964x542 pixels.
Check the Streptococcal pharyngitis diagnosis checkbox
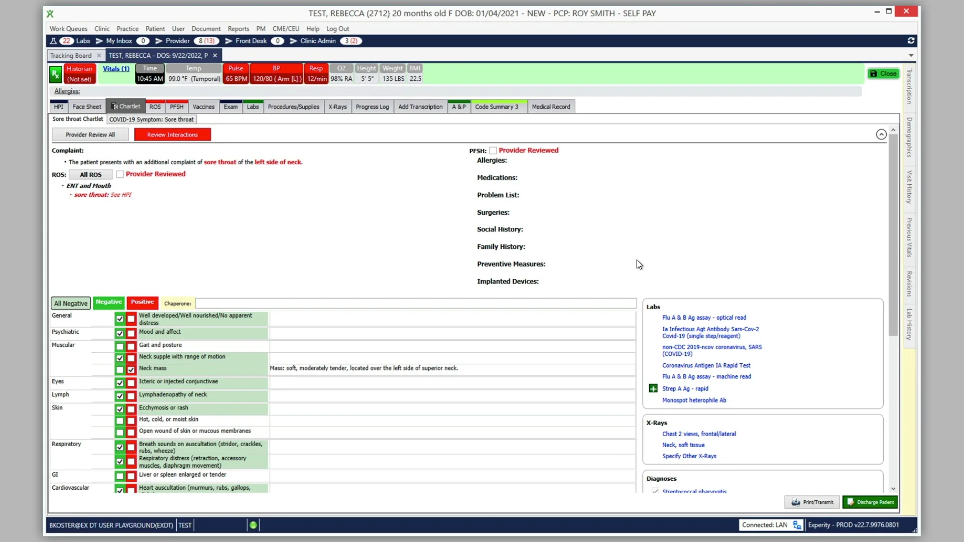(655, 491)
